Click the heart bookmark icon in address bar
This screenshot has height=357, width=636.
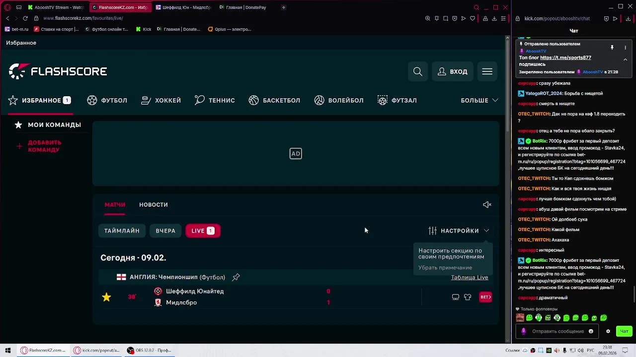click(x=473, y=18)
